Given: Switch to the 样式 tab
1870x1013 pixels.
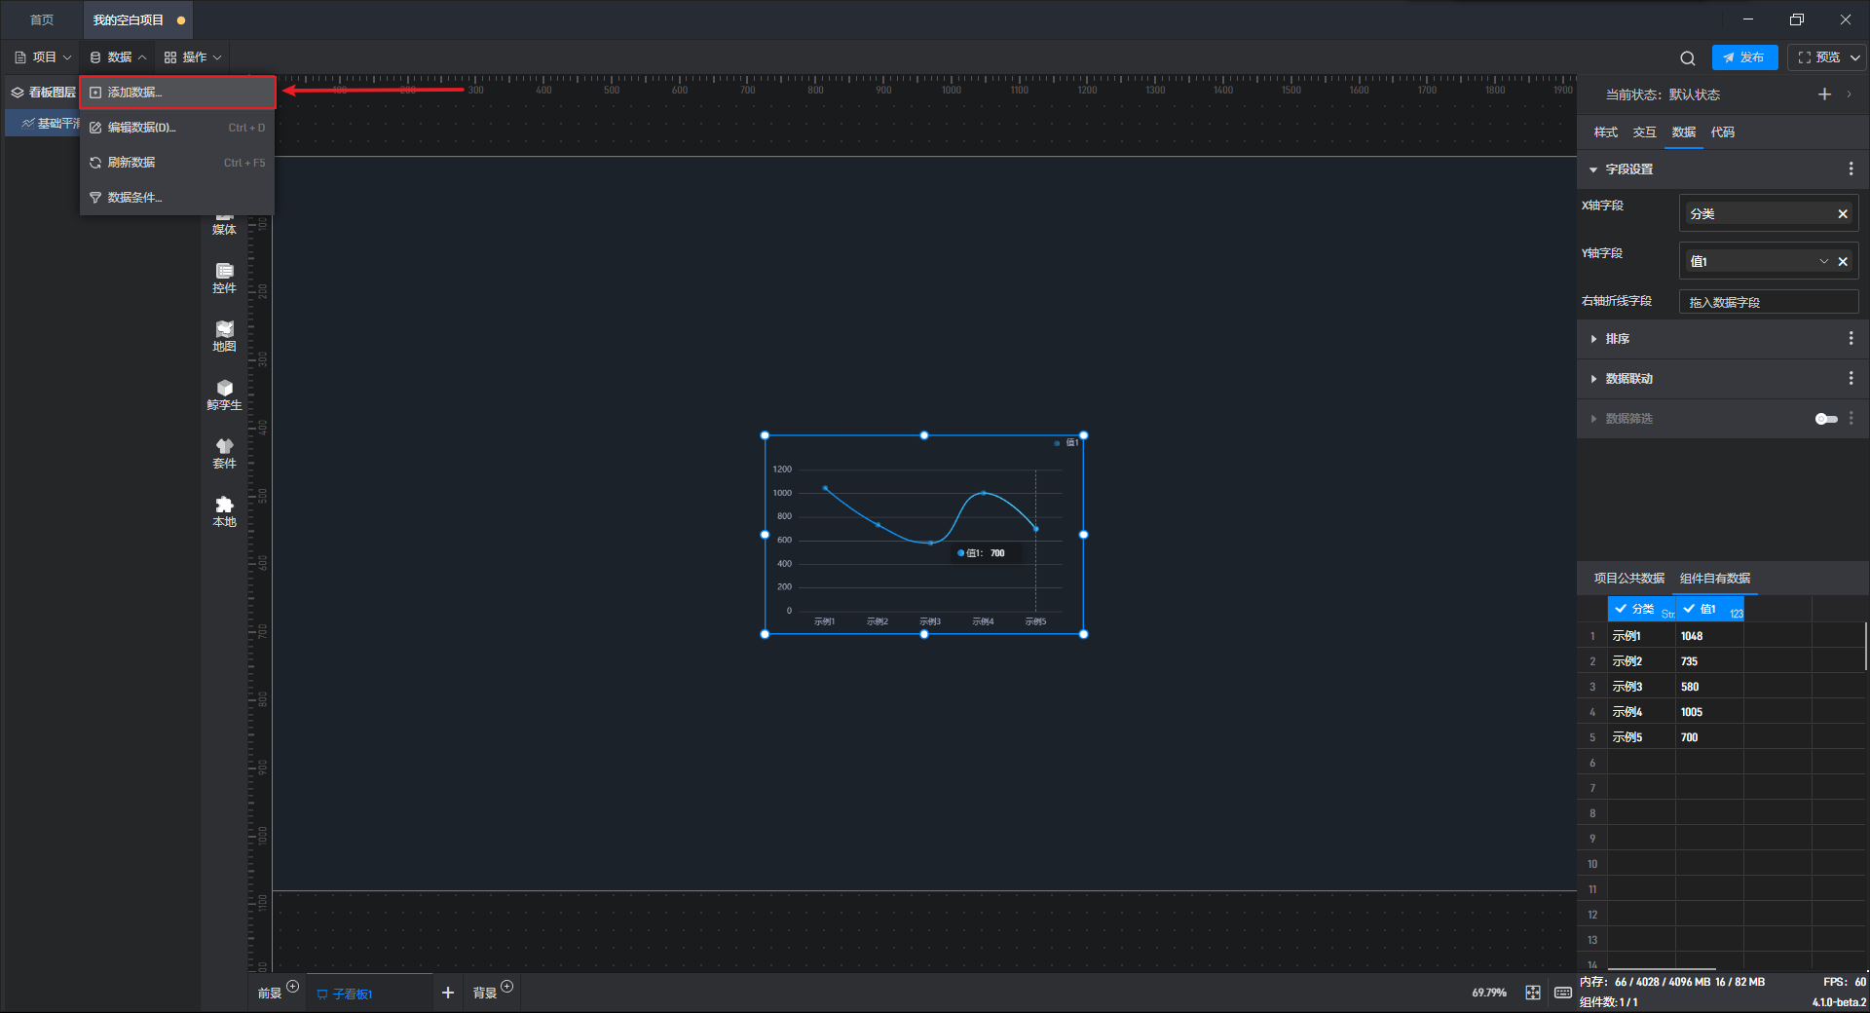Looking at the screenshot, I should [1605, 132].
